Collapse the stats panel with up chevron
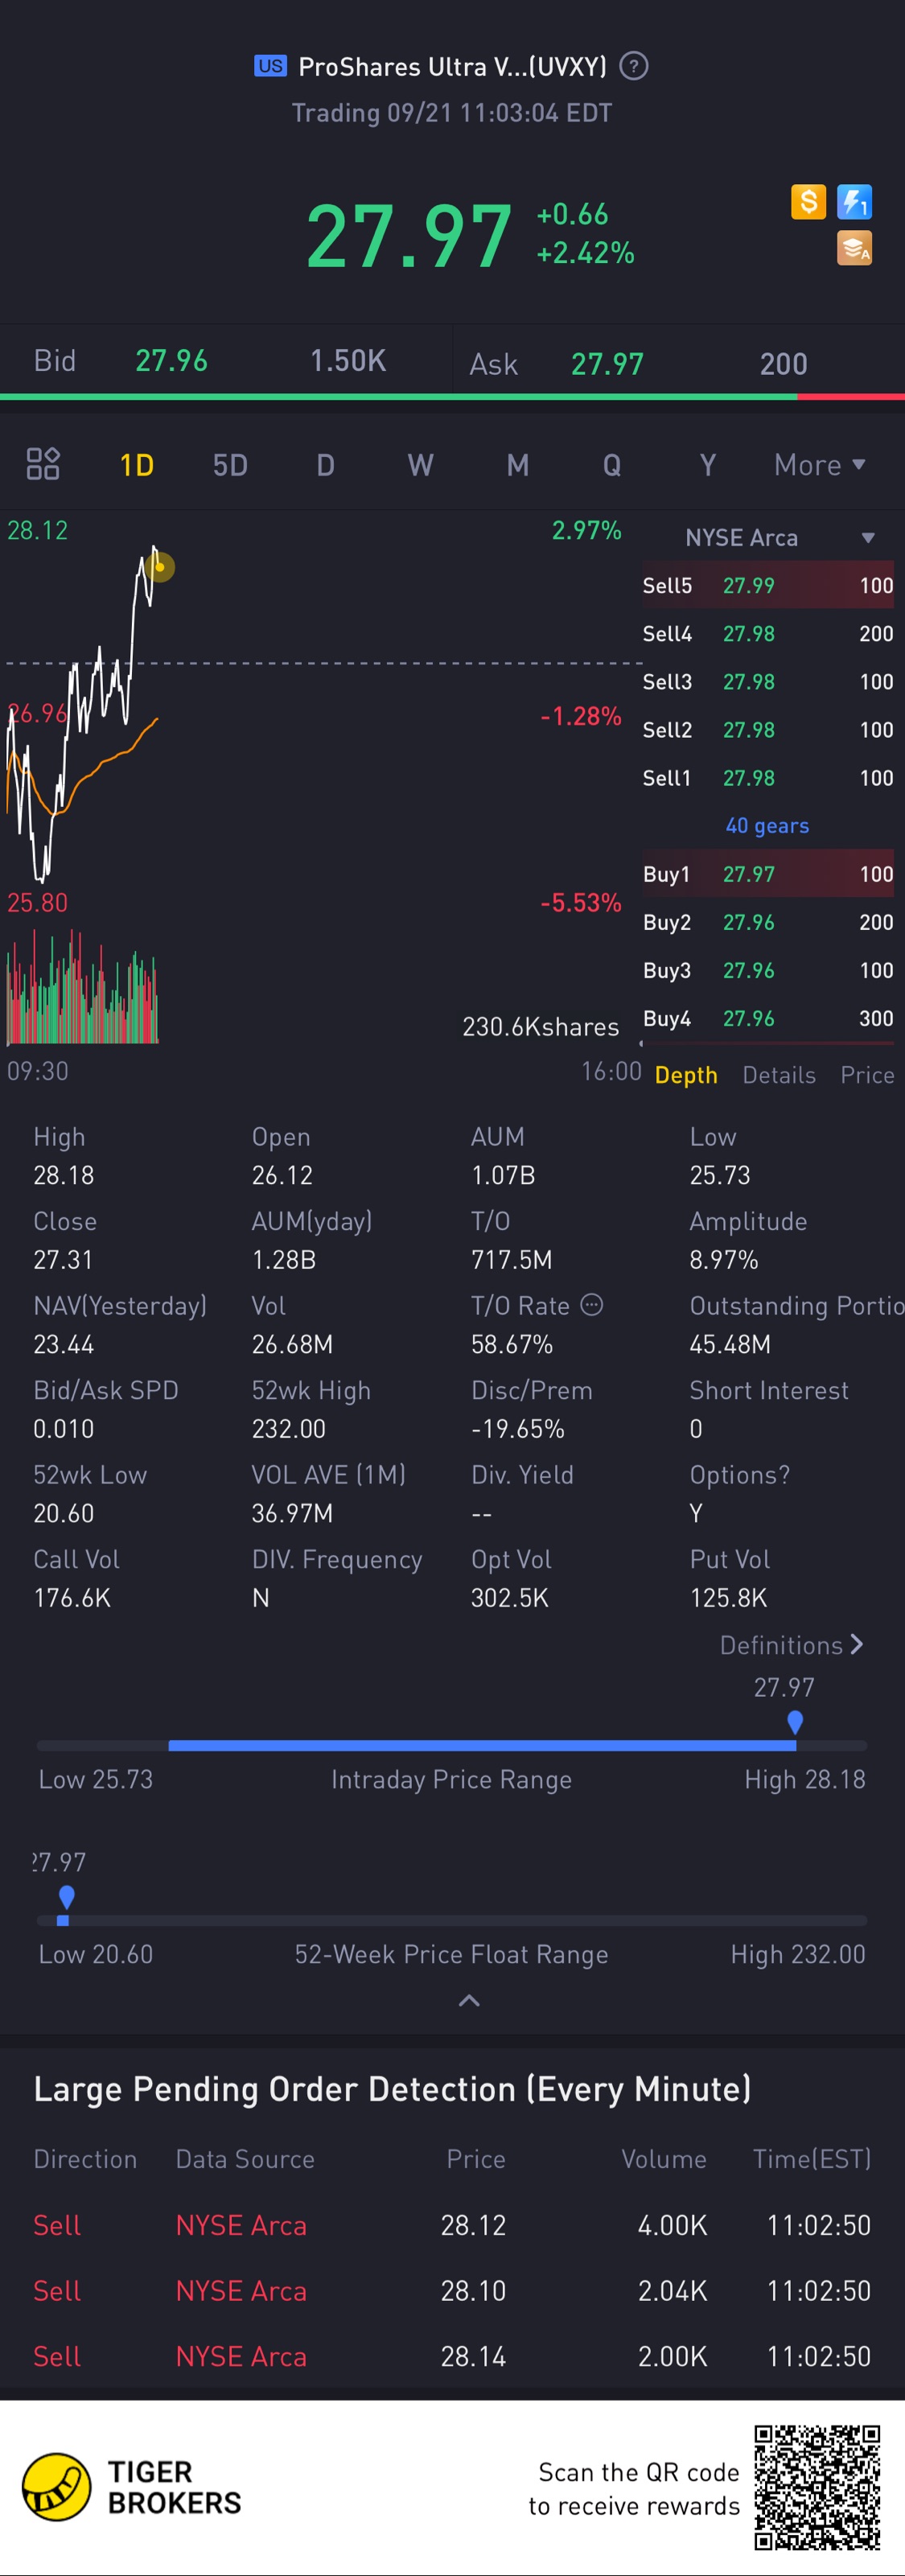 click(x=469, y=2001)
